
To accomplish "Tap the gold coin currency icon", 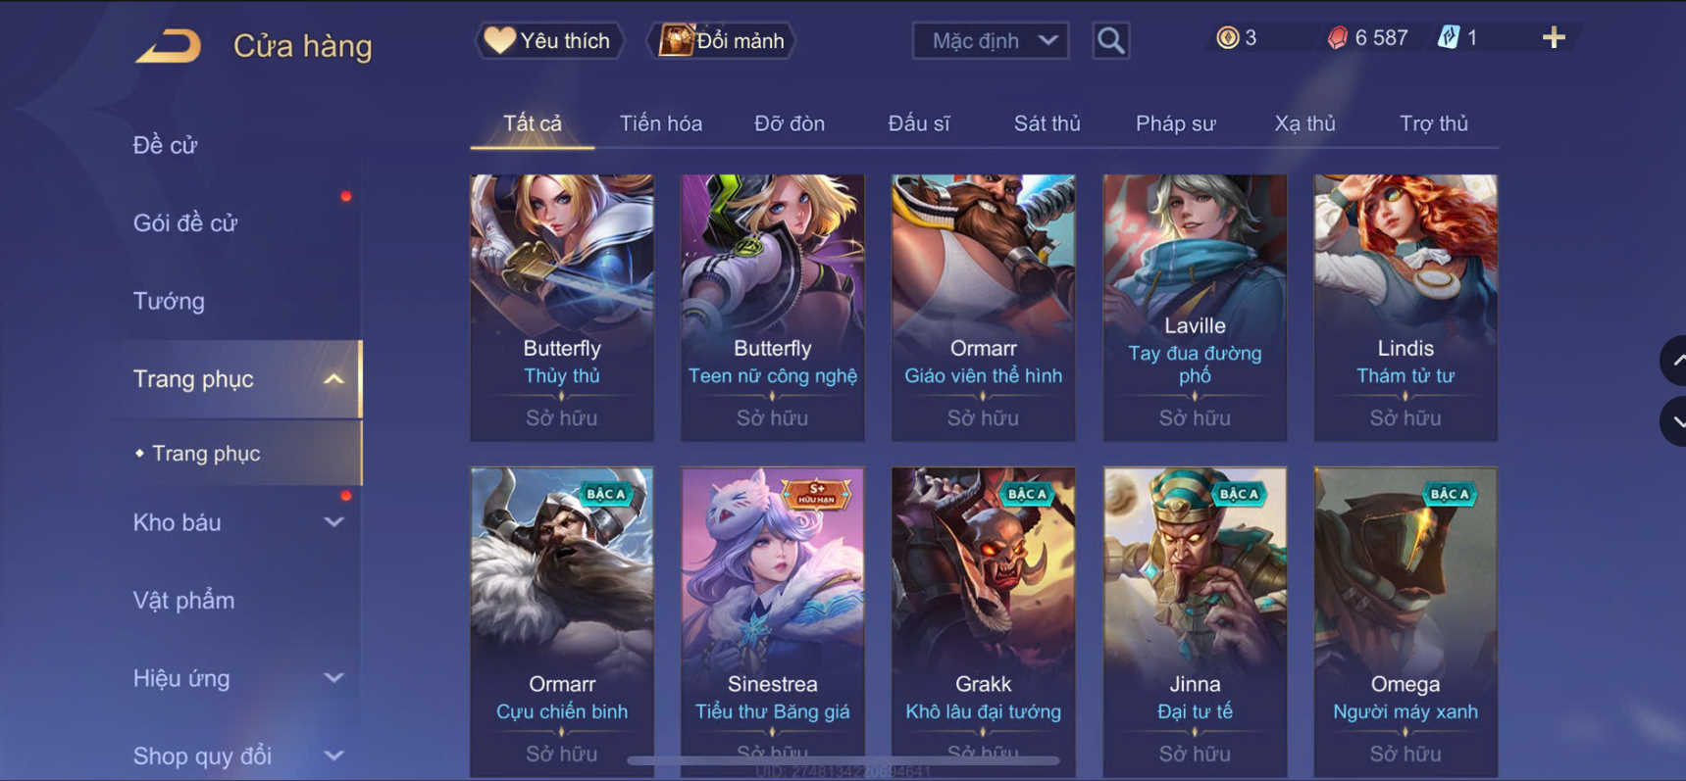I will [x=1227, y=38].
